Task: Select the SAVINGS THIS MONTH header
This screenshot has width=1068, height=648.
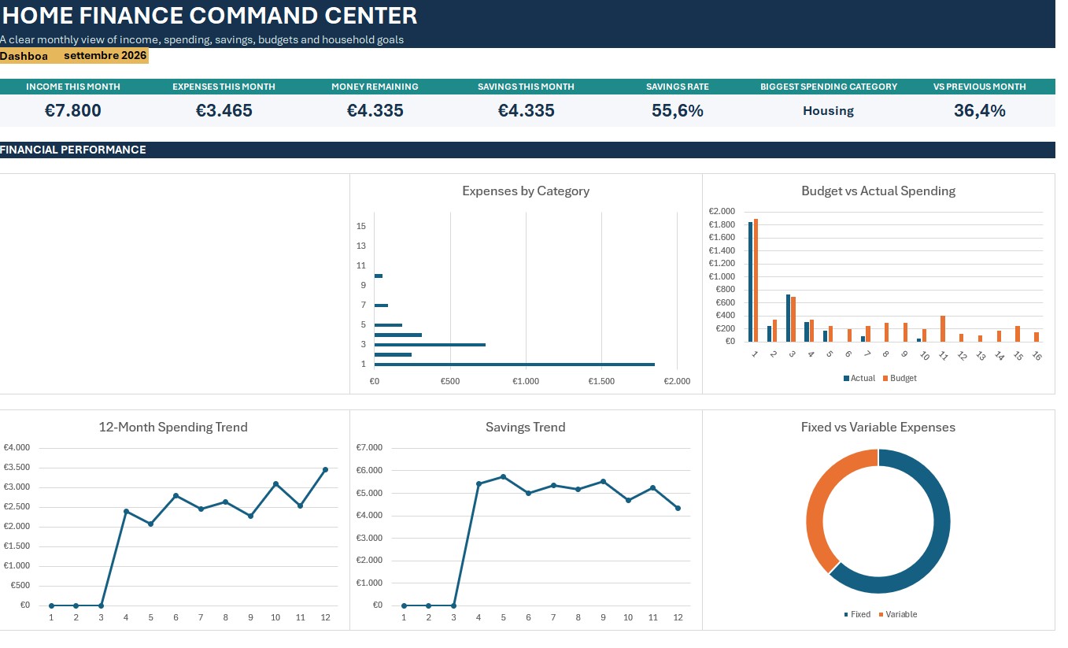Action: [527, 87]
